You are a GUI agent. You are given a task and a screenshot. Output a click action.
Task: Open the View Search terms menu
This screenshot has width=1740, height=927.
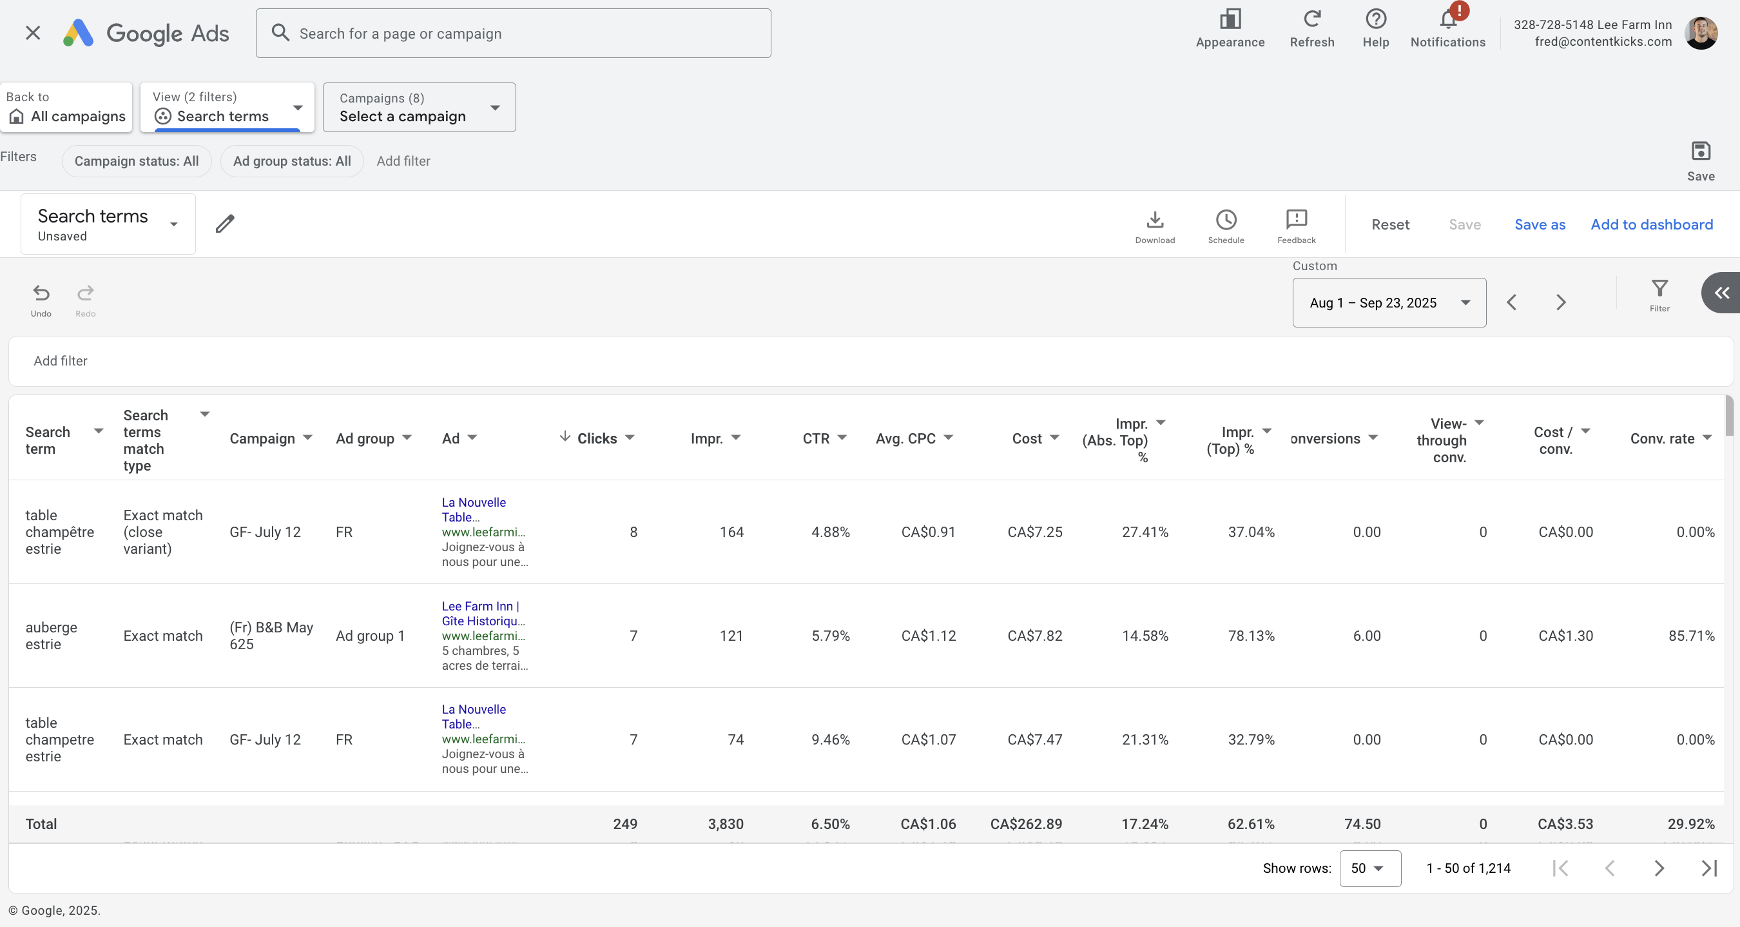pyautogui.click(x=227, y=108)
